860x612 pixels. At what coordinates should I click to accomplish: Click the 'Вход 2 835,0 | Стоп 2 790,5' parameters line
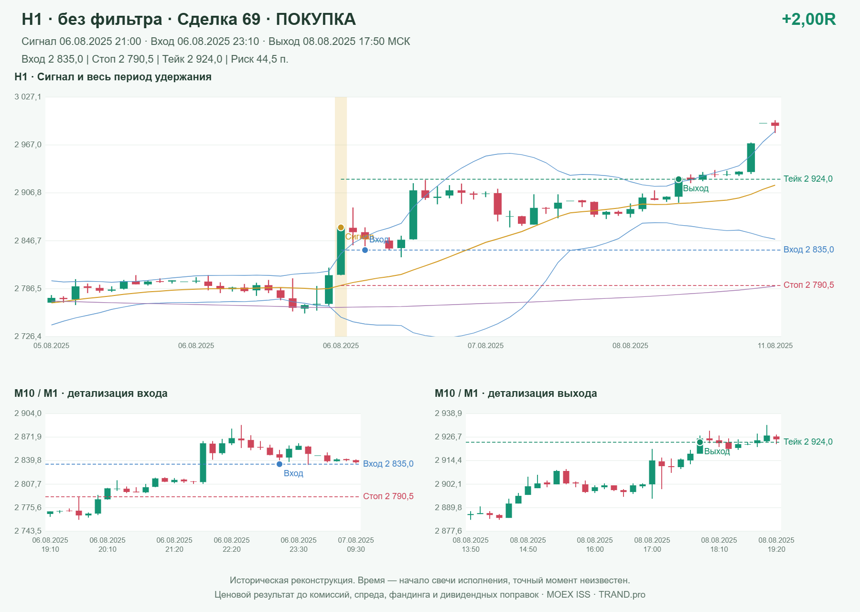[x=155, y=59]
